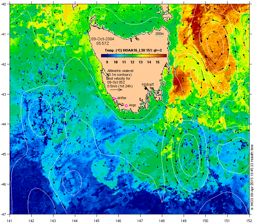
Task: Click the longitude axis label '145'
Action: coord(97,221)
